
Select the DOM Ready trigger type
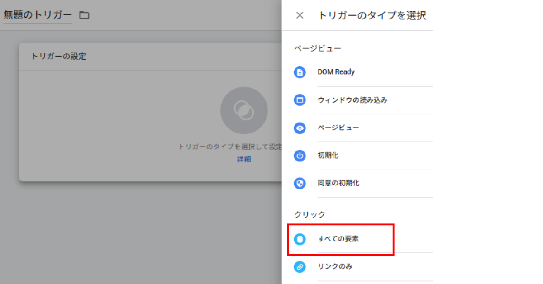tap(336, 72)
